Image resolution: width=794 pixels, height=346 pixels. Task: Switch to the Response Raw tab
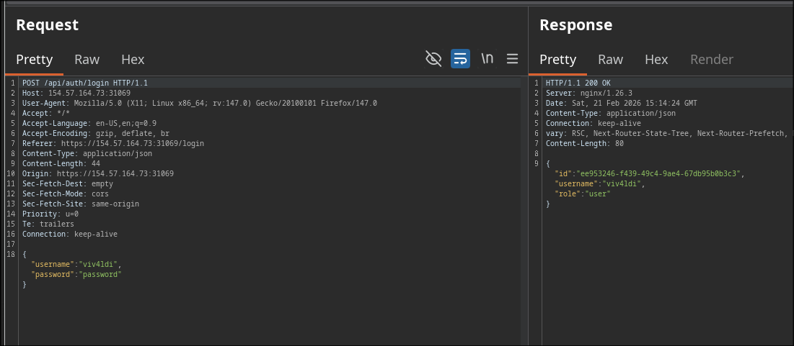click(611, 60)
